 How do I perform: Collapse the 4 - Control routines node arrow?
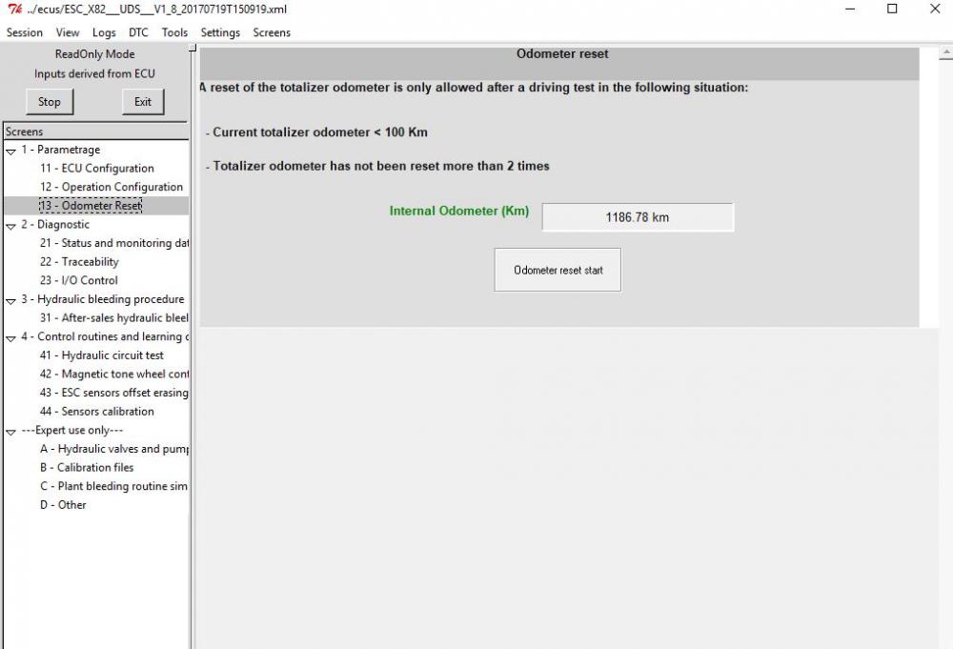[x=10, y=338]
